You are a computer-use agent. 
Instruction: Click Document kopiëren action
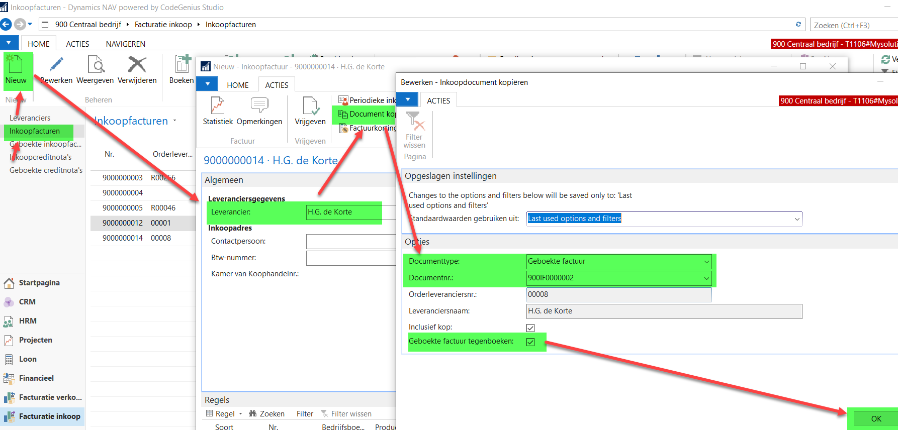pos(368,114)
